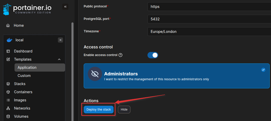Click the Images list icon
This screenshot has width=271, height=121.
coord(8,100)
